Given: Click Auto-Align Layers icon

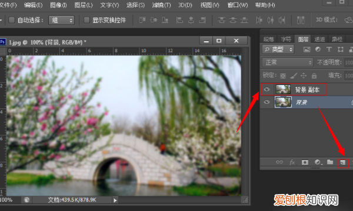Looking at the screenshot, I should [301, 20].
